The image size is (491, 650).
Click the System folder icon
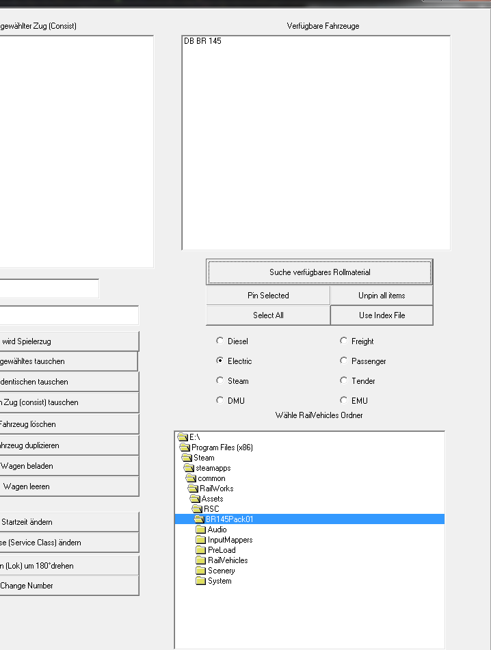click(x=201, y=581)
